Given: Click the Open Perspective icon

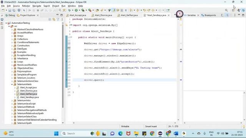Looking at the screenshot, I should coord(233,10).
